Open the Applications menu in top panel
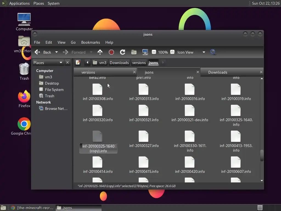This screenshot has width=281, height=211. tap(19, 3)
